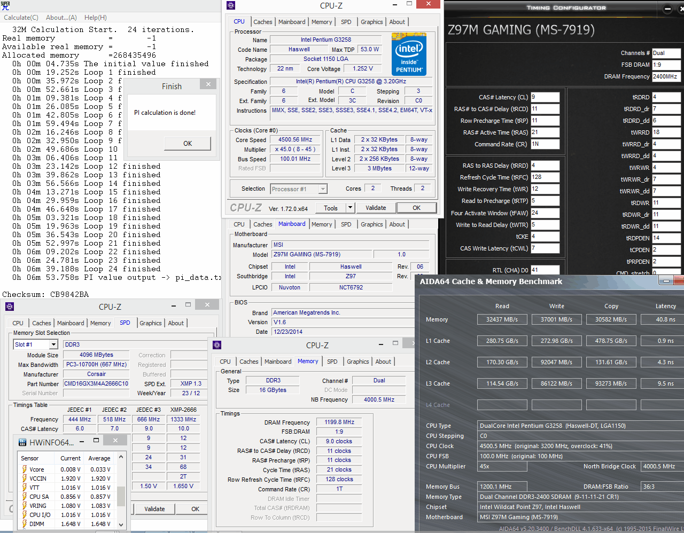
Task: Click OK in the Finish dialog
Action: pos(188,143)
